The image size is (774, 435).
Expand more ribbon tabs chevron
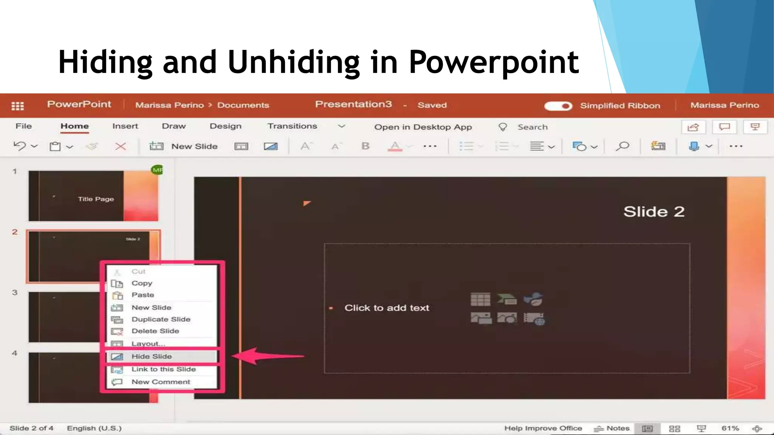[342, 126]
